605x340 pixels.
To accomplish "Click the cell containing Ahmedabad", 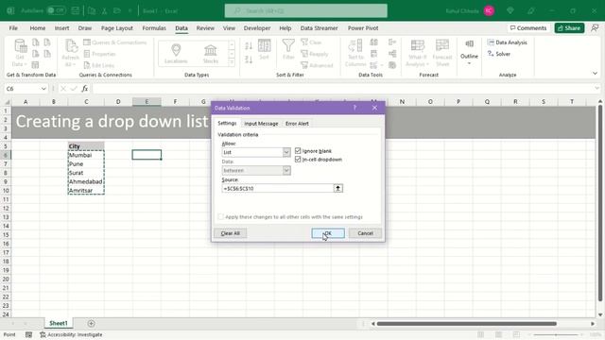I will (86, 181).
